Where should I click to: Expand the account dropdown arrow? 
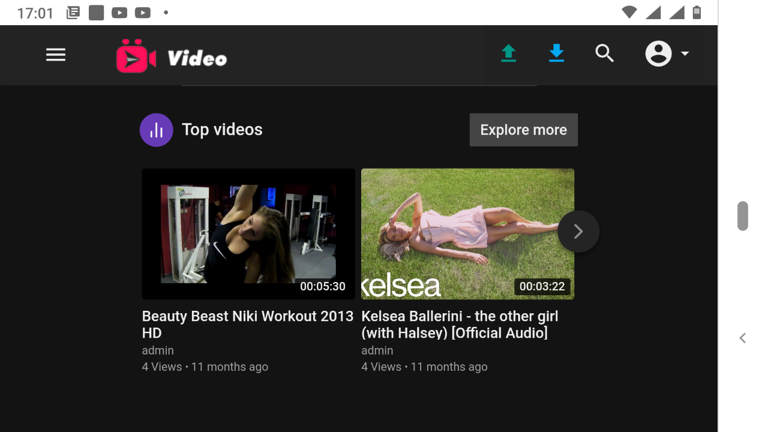click(685, 54)
